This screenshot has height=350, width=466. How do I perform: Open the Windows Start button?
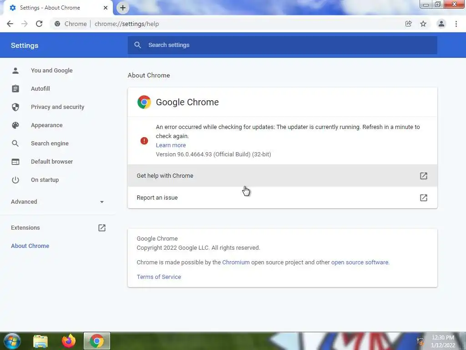[12, 341]
